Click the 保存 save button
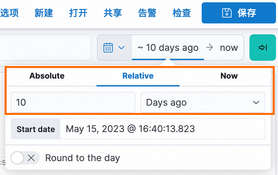Viewport: 278px width, 175px height. point(239,13)
